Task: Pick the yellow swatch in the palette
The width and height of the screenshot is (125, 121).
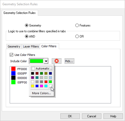Action: [x=33, y=86]
